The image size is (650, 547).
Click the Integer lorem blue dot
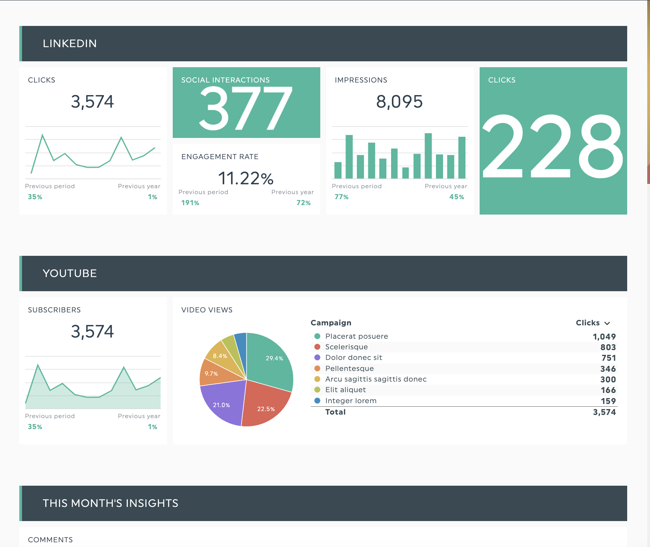pos(317,401)
